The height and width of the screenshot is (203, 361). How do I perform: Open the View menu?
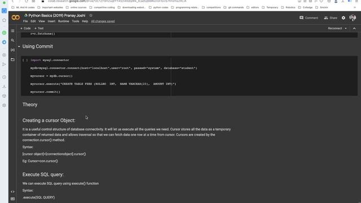pyautogui.click(x=41, y=21)
